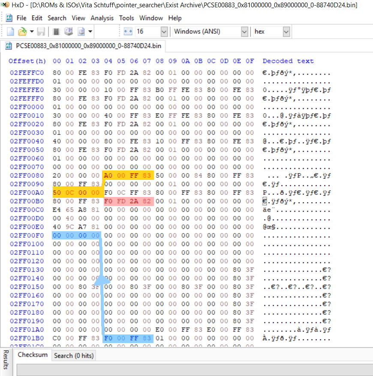The height and width of the screenshot is (376, 373).
Task: Click orange-highlighted byte 50 in row 02FF00A0
Action: pos(57,193)
